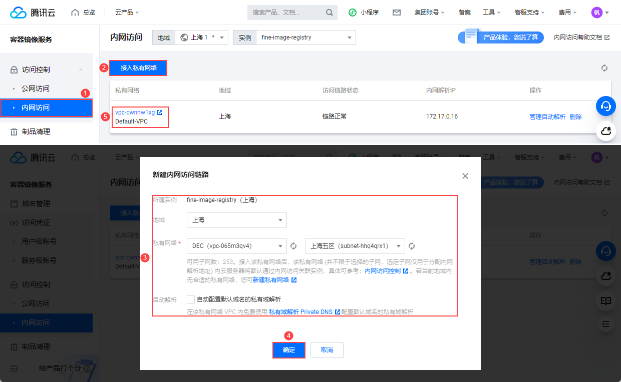Image resolution: width=621 pixels, height=382 pixels.
Task: Open the DEC (vpc-065m3qv4) VPC dropdown
Action: click(x=236, y=246)
